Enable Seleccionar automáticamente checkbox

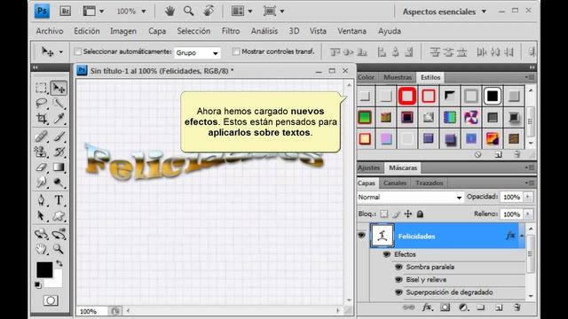[77, 51]
